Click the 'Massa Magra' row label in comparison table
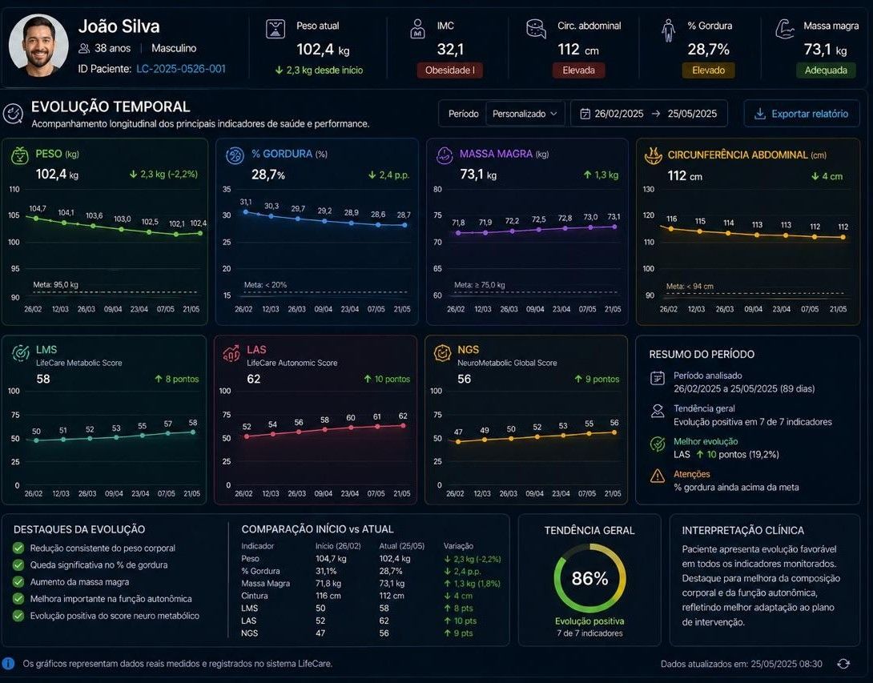The image size is (873, 683). point(266,584)
